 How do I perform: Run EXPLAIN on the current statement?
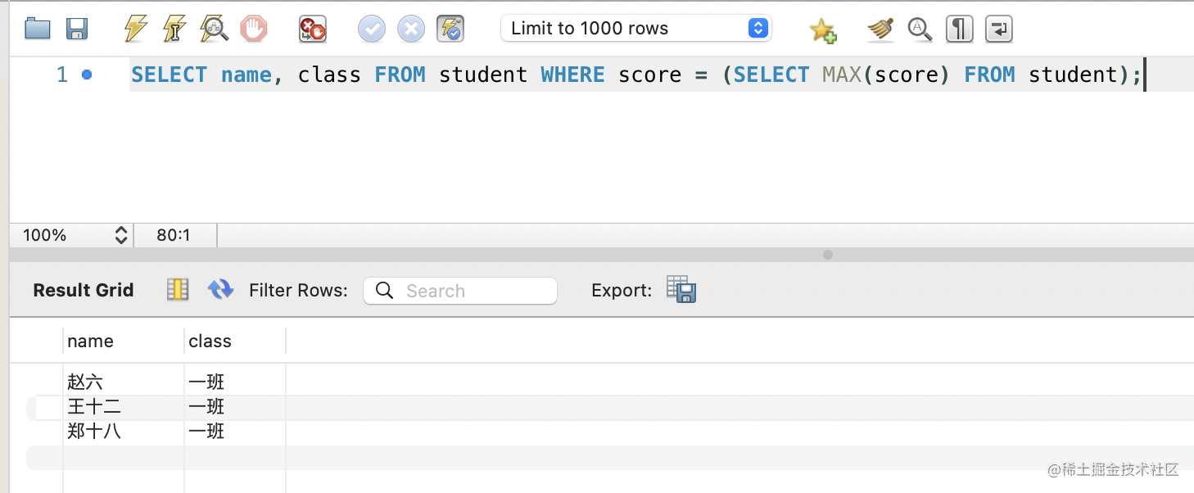[x=215, y=29]
